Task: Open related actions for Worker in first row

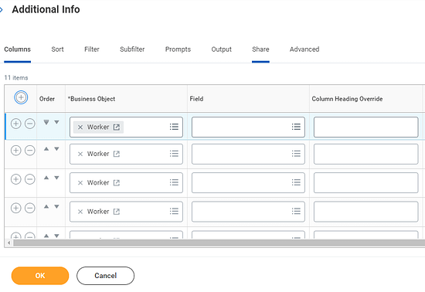Action: pos(116,127)
